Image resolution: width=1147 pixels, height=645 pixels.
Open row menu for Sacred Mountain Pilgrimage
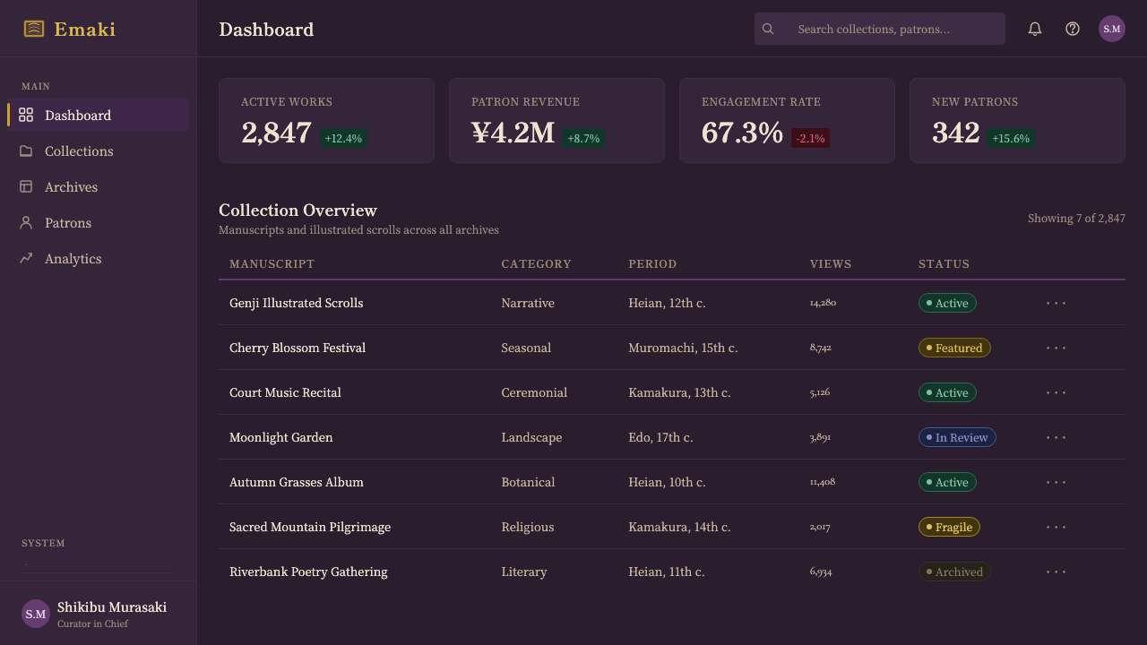click(x=1056, y=527)
